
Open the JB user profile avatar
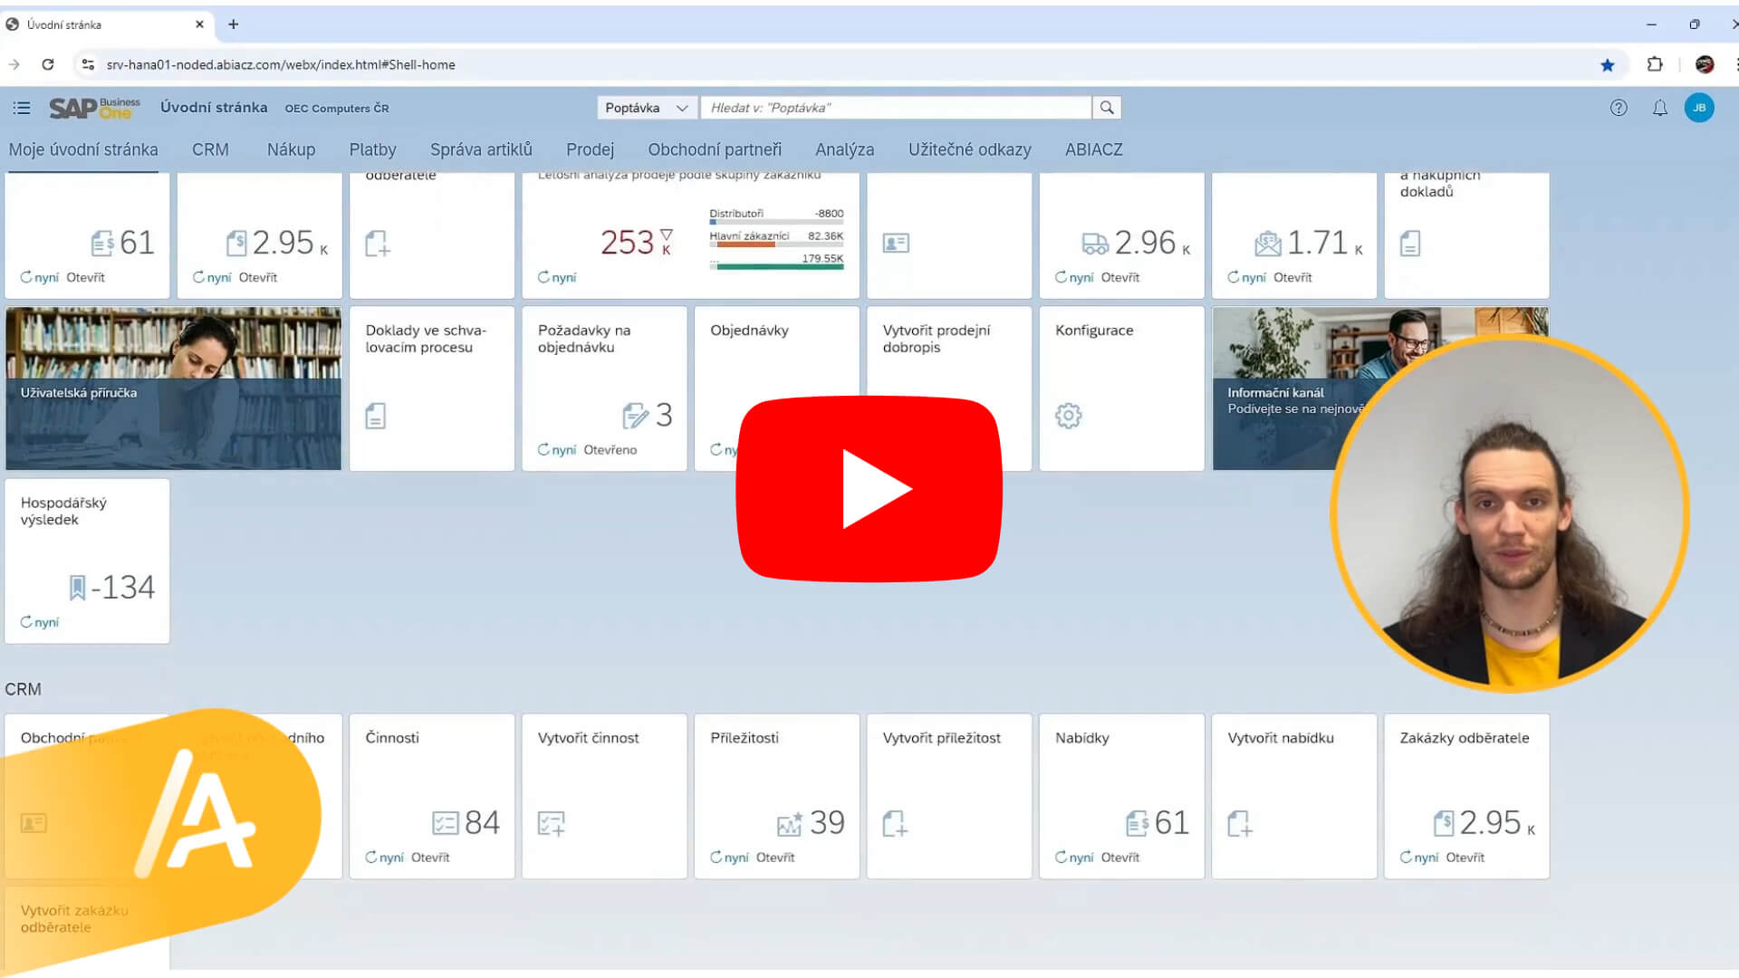1699,108
